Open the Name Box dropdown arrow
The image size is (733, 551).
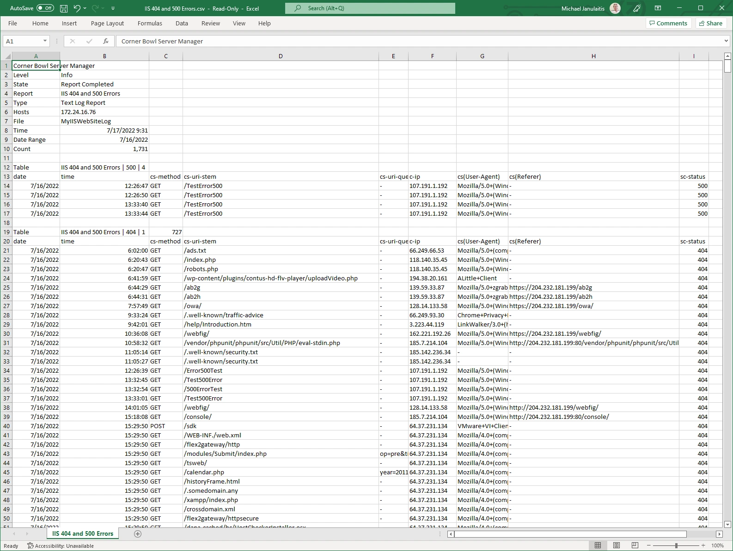tap(45, 41)
